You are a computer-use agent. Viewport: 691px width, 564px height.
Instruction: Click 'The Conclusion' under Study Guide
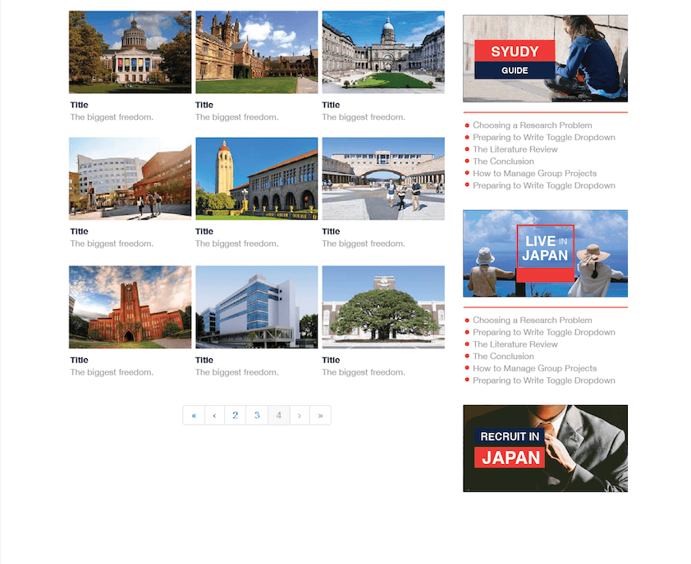(x=503, y=161)
